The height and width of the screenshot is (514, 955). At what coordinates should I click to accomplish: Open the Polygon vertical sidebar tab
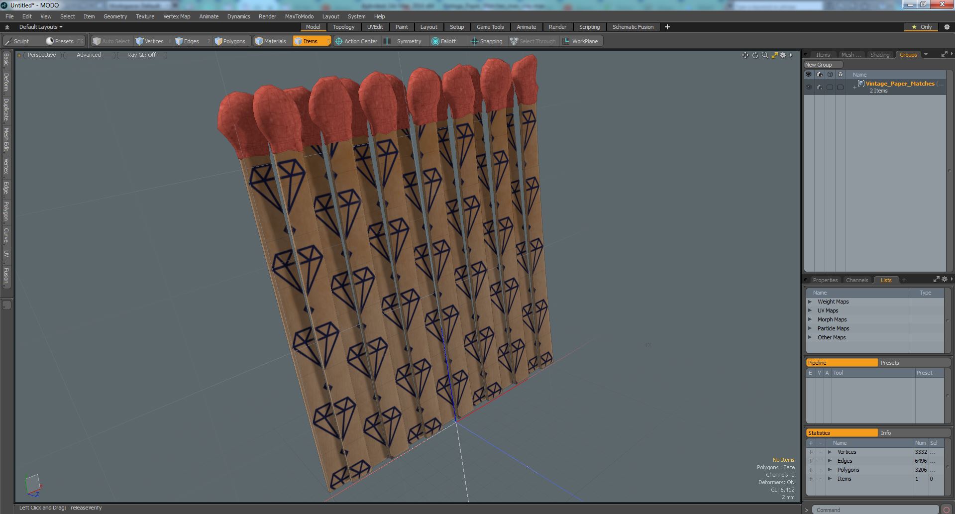(x=6, y=211)
